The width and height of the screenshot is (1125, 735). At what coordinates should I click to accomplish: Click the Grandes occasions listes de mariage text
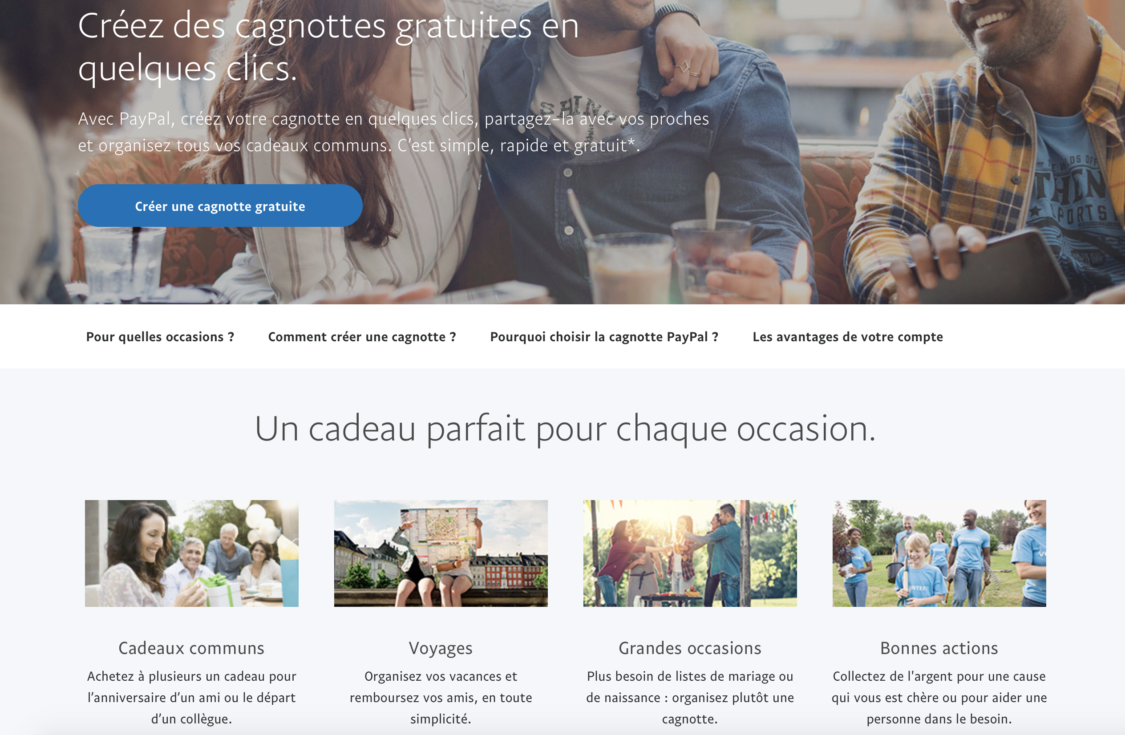pyautogui.click(x=690, y=698)
